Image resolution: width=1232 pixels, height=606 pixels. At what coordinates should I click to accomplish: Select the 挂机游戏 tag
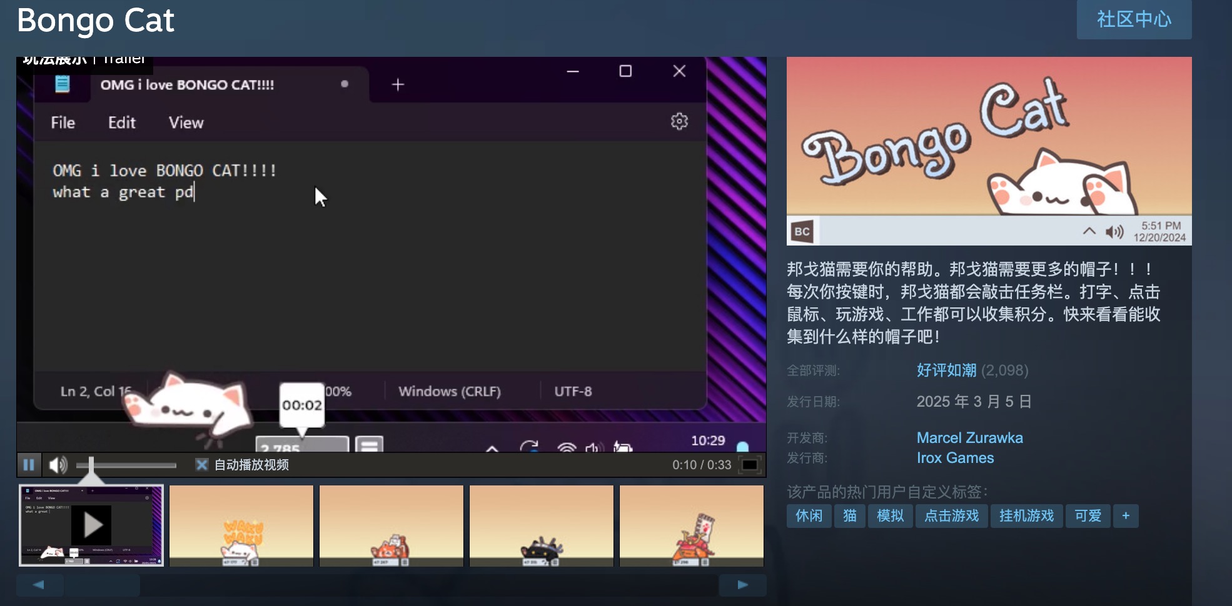click(1026, 516)
